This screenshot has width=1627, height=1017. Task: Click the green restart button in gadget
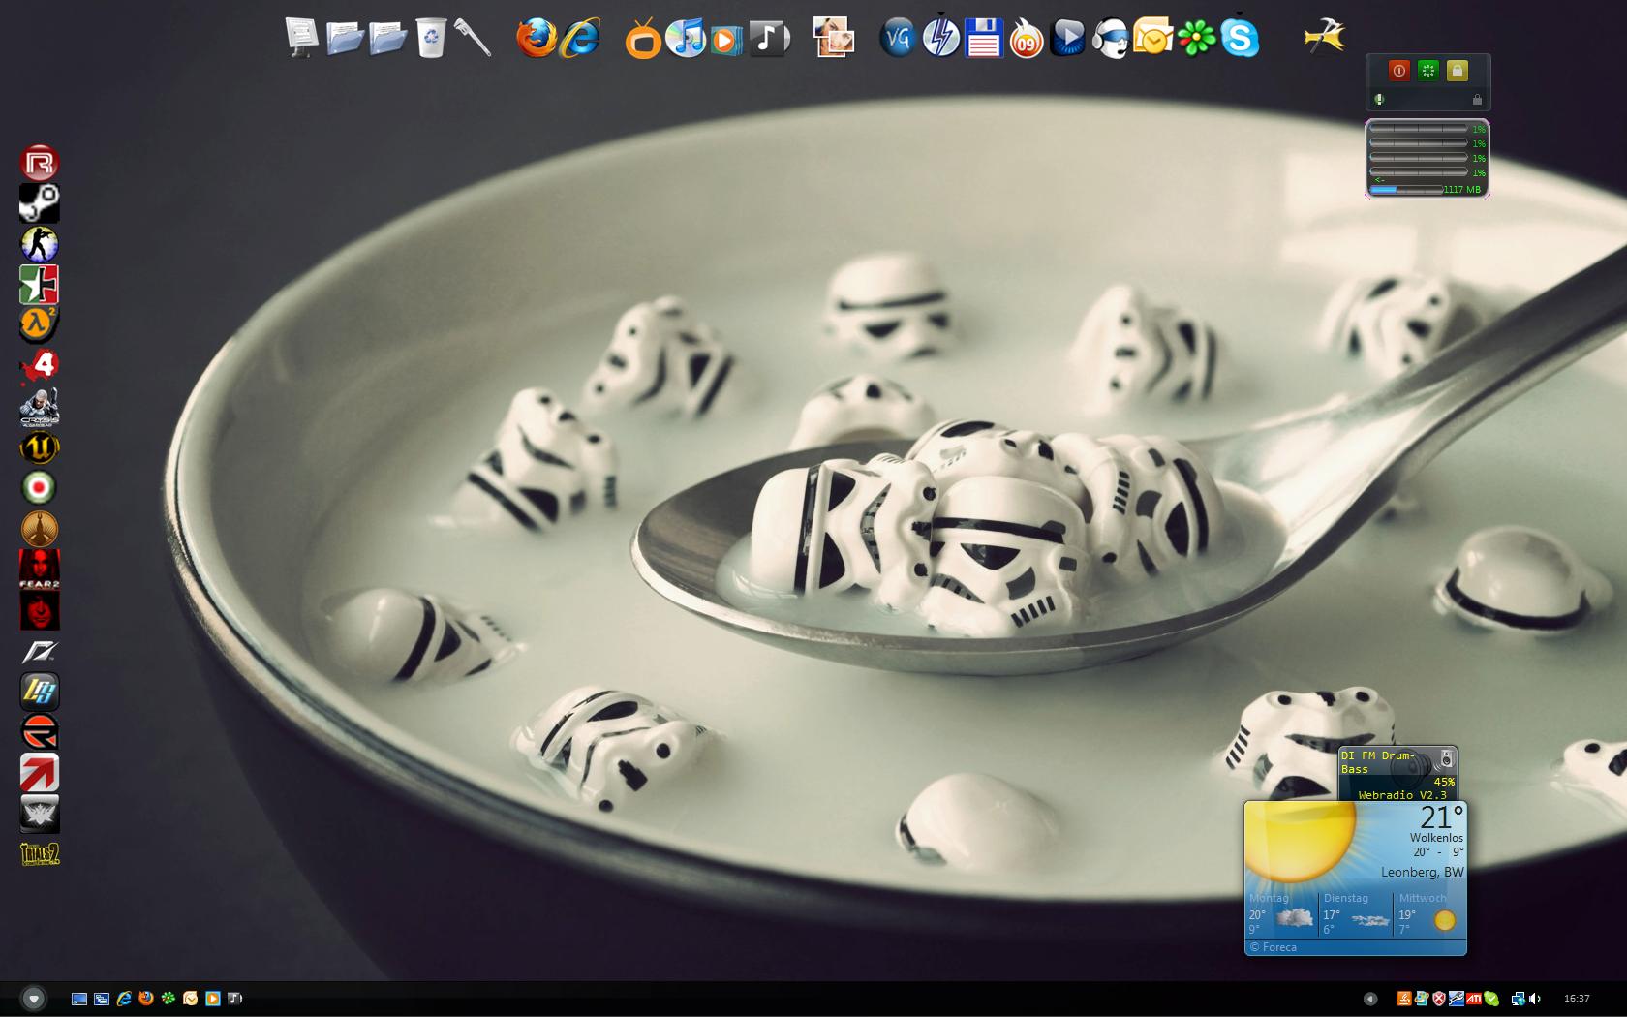click(1427, 70)
